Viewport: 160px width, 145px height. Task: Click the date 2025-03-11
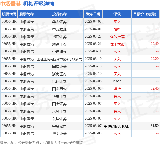pyautogui.click(x=93, y=51)
